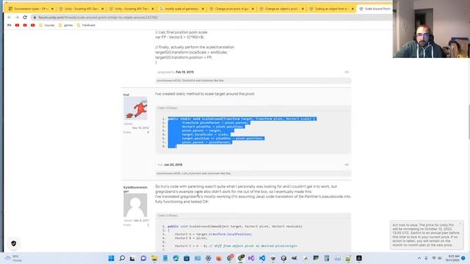Open the Settings gear in taskbar
Viewport: 470px width, 264px height.
[x=208, y=258]
